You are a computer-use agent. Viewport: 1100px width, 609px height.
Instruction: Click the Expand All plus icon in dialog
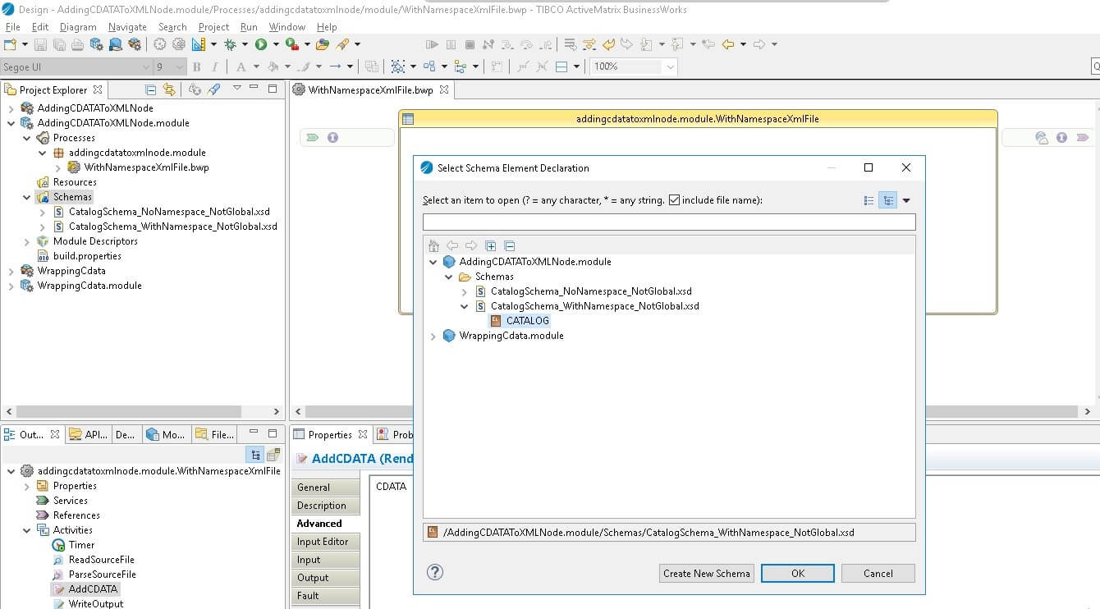491,245
